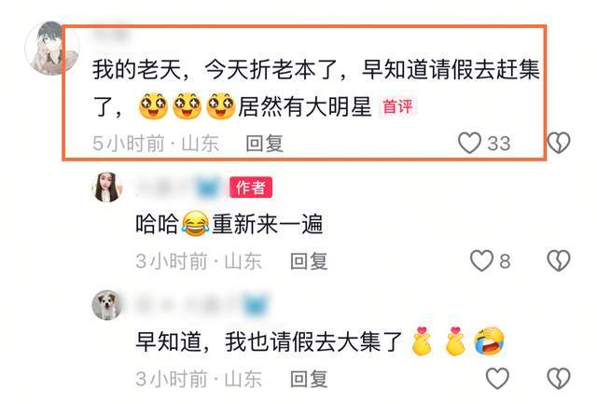
Task: Like the first comment with 33 likes
Action: click(469, 143)
